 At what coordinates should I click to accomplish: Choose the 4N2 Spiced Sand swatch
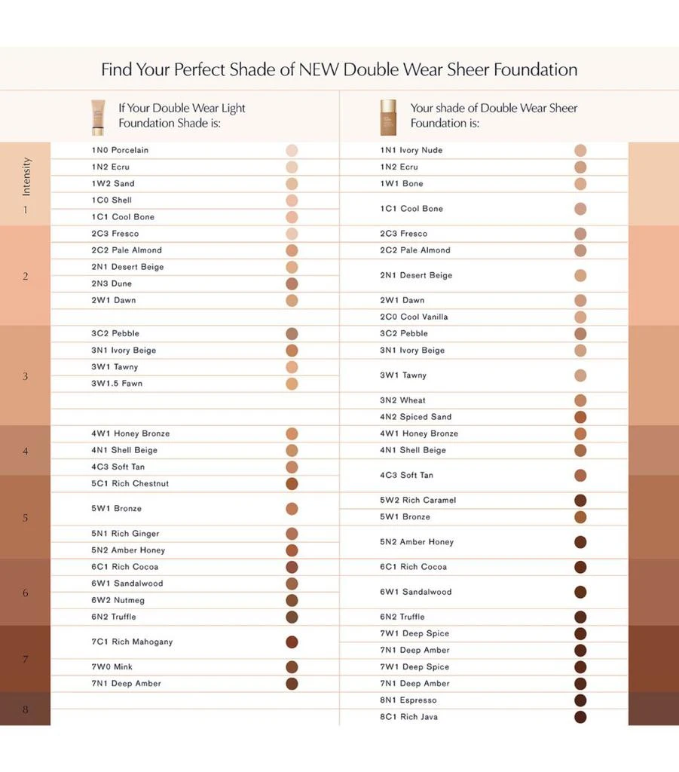[x=580, y=417]
